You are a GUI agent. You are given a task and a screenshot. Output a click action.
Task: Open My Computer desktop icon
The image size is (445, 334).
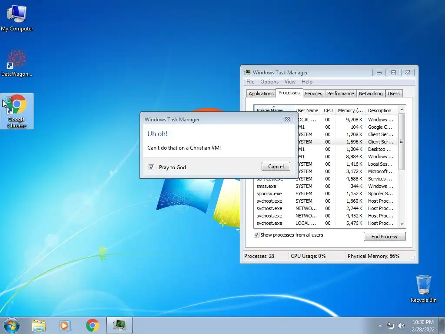(17, 18)
